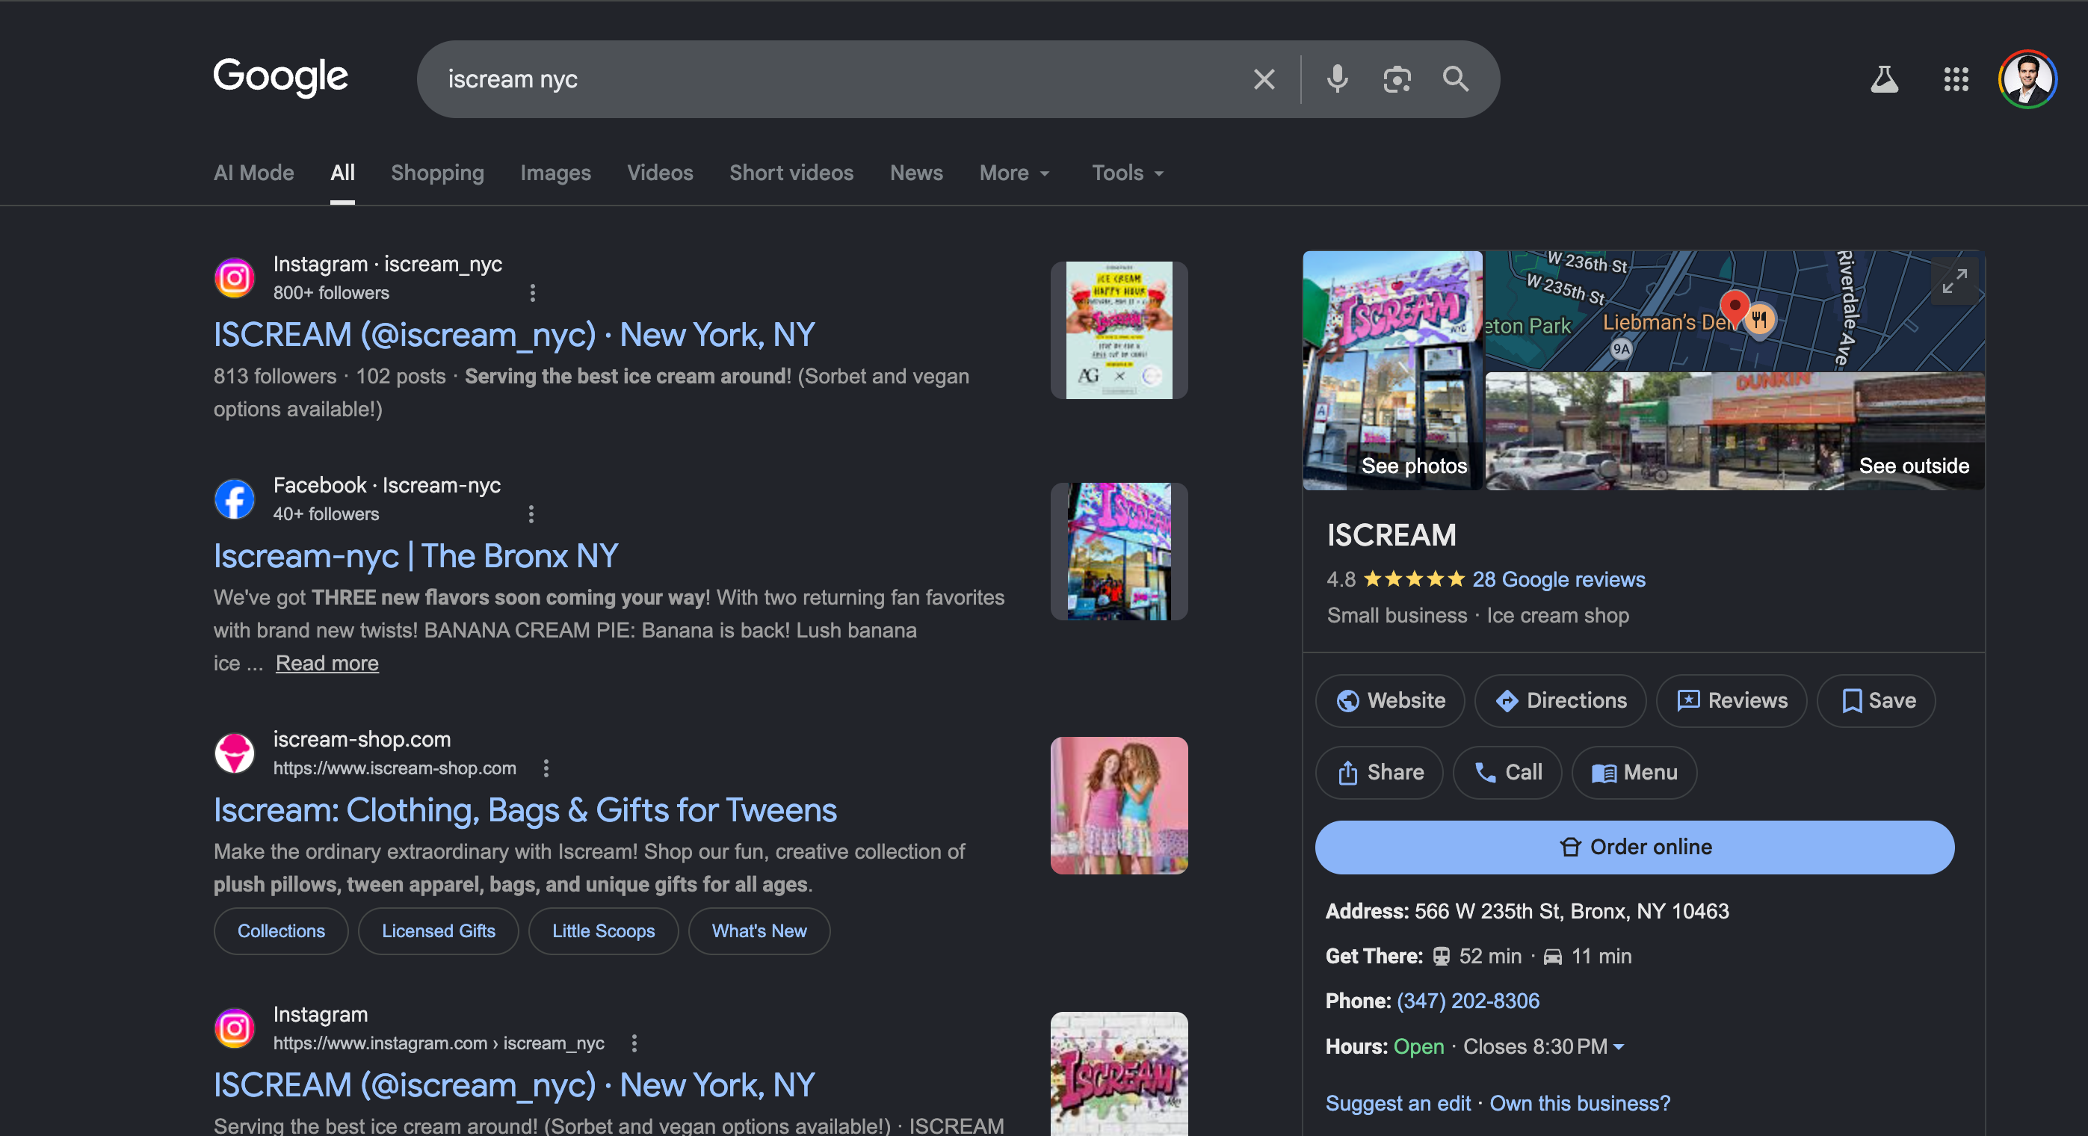
Task: Click the Order online button
Action: point(1634,847)
